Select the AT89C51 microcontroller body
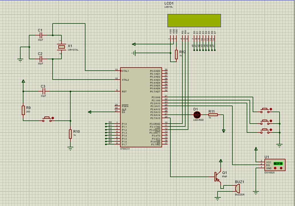The width and height of the screenshot is (295, 206). 141,107
